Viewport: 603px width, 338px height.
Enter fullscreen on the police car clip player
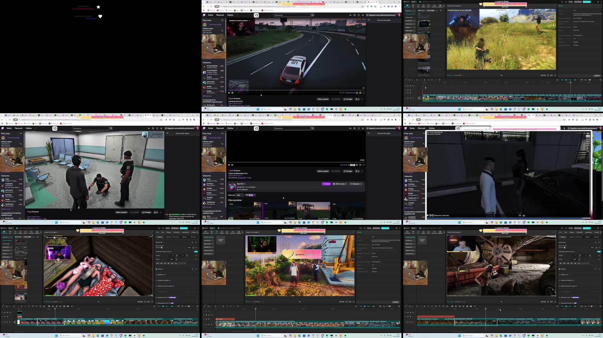[x=364, y=93]
